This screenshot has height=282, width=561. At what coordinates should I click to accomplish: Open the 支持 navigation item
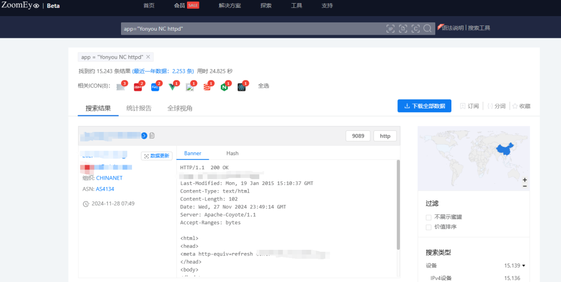[327, 5]
